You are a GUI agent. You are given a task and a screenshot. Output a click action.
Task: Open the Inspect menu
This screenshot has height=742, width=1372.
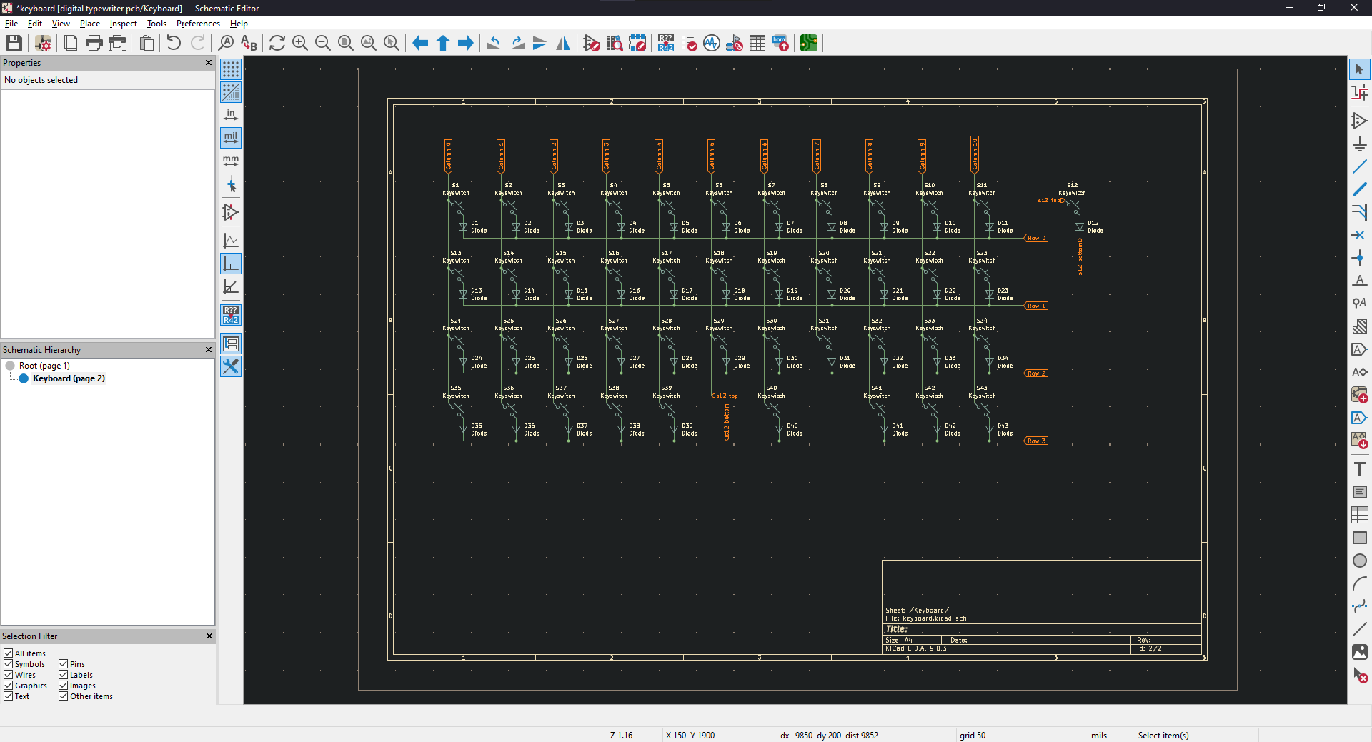(123, 23)
